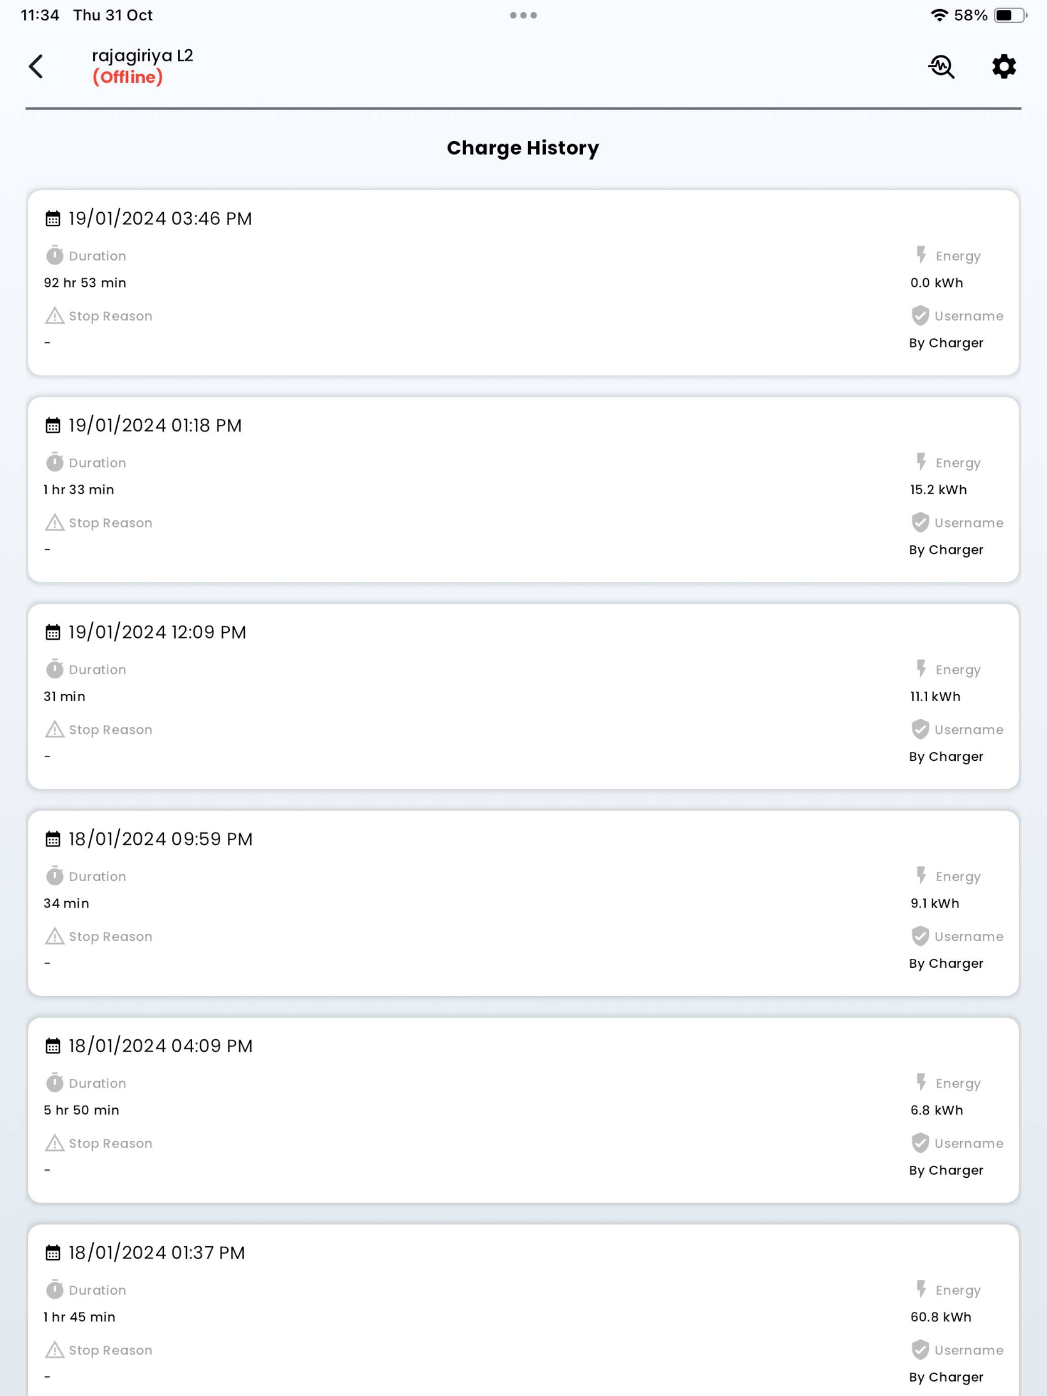This screenshot has height=1396, width=1047.
Task: Open session with 11.1 kWh energy
Action: pyautogui.click(x=523, y=697)
